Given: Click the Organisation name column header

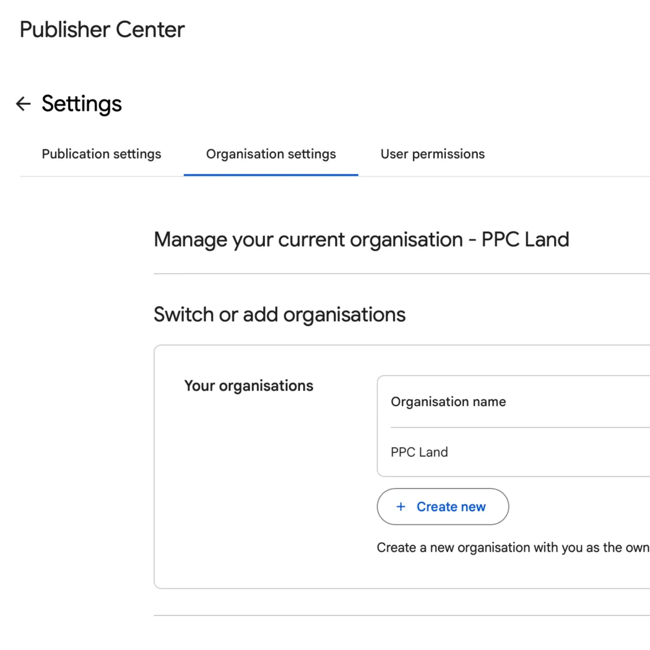Looking at the screenshot, I should click(448, 401).
